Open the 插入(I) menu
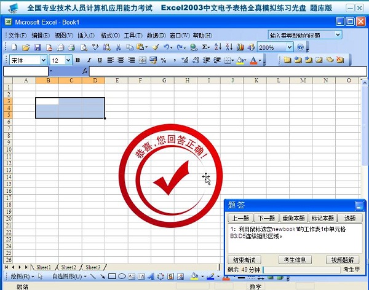Screen dimensions: 369x290 tap(86, 35)
